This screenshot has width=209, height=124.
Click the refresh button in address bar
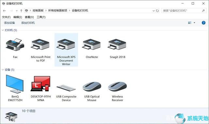pos(157,11)
